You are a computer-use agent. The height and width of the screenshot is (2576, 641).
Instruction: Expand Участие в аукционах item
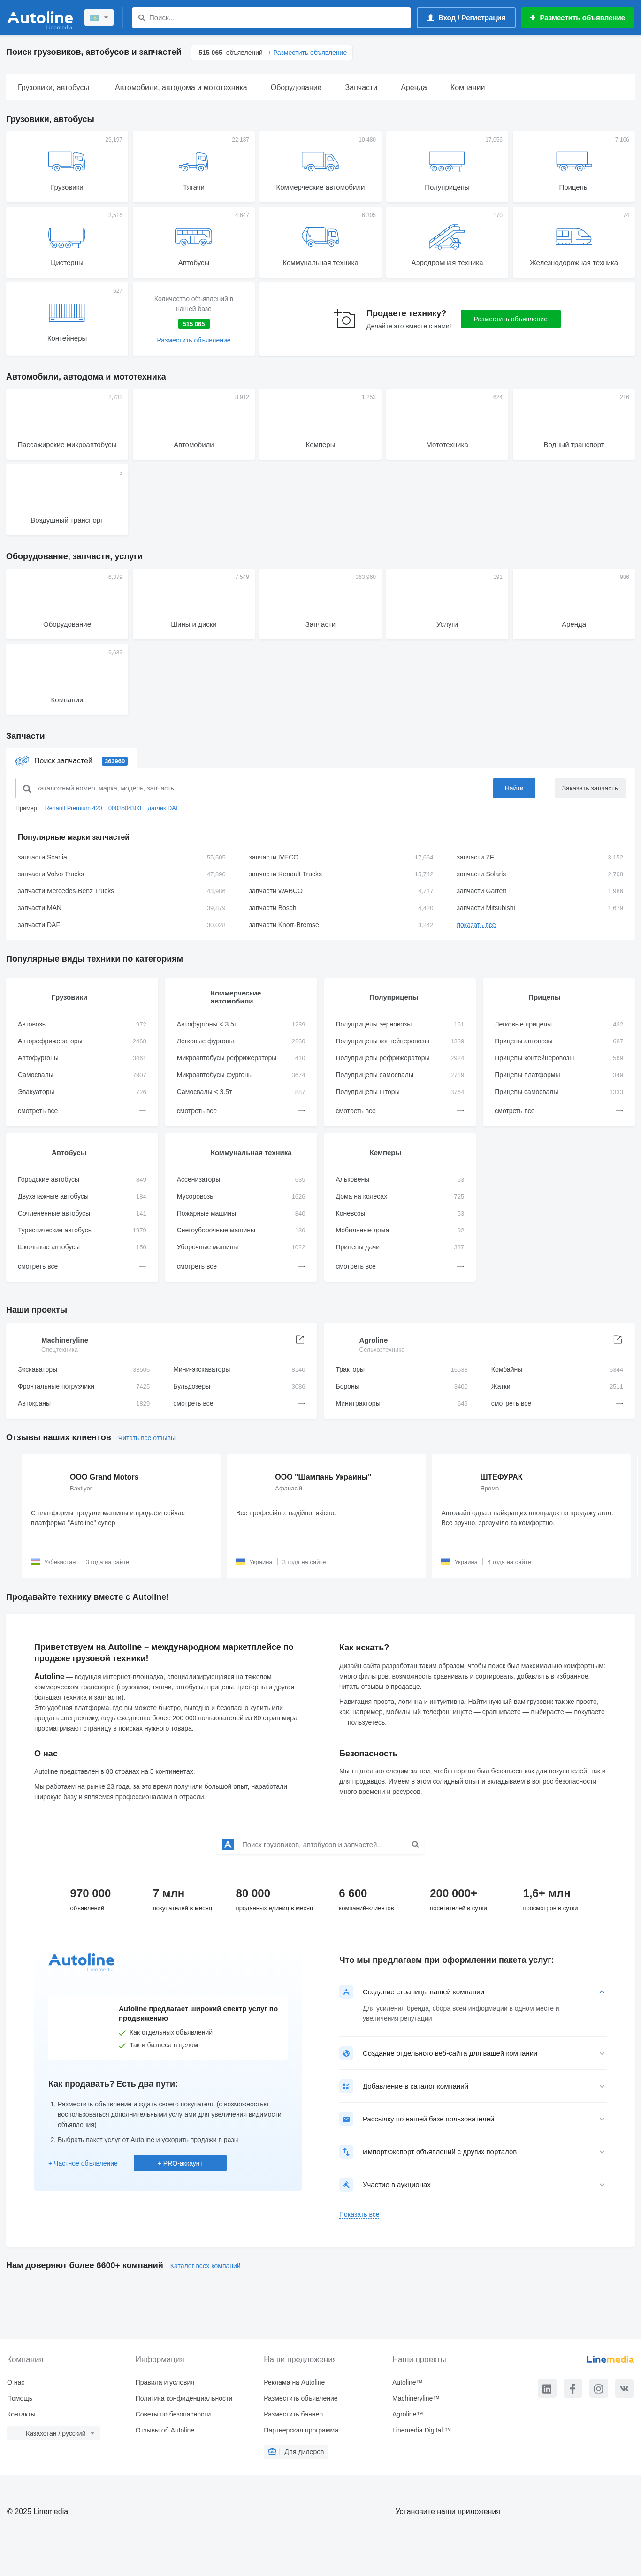[x=602, y=2185]
